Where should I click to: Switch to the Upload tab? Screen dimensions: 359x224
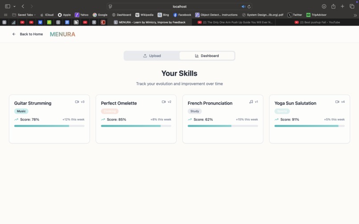[x=152, y=56]
